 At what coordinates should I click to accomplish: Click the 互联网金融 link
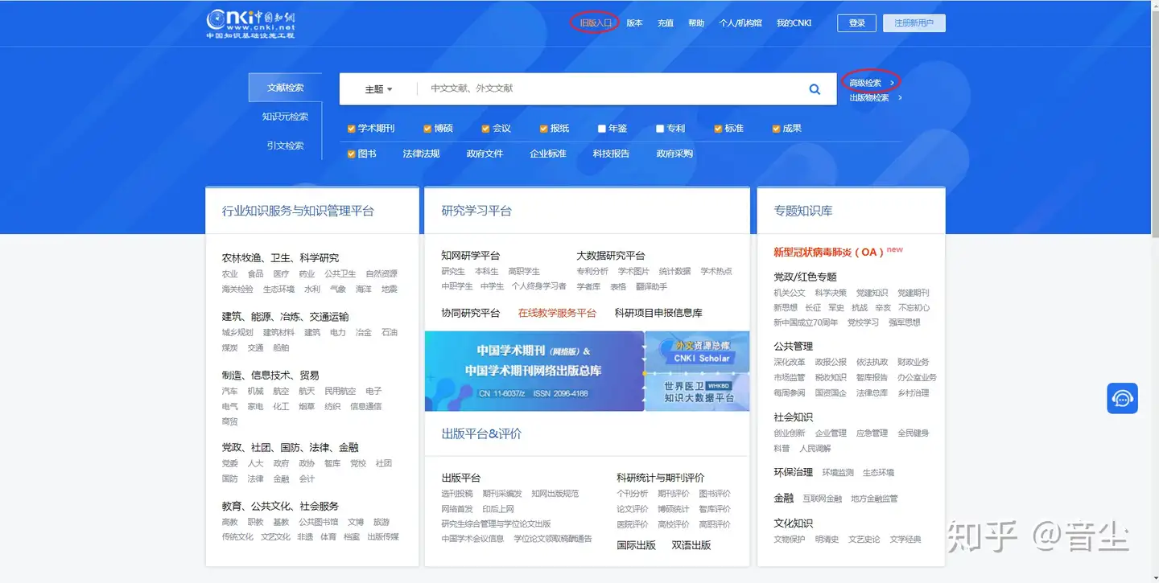pos(822,499)
